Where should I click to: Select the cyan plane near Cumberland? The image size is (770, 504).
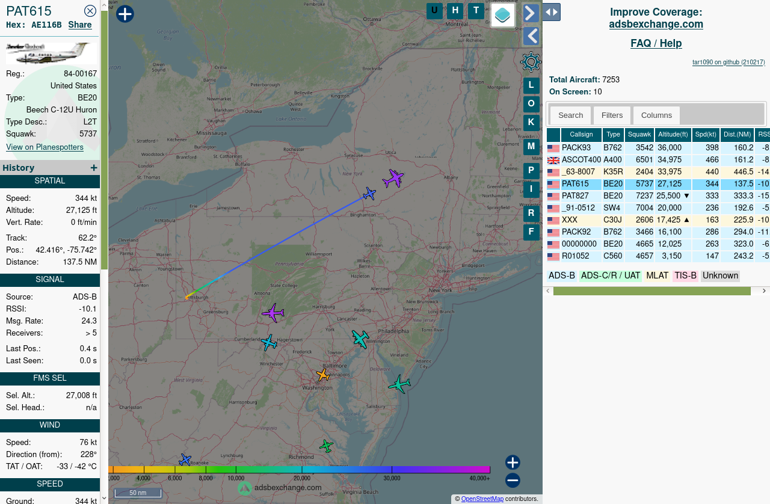pyautogui.click(x=269, y=343)
